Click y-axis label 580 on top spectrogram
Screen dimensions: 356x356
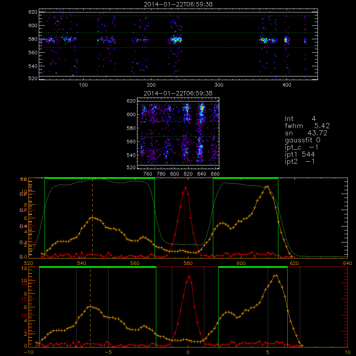pyautogui.click(x=33, y=39)
